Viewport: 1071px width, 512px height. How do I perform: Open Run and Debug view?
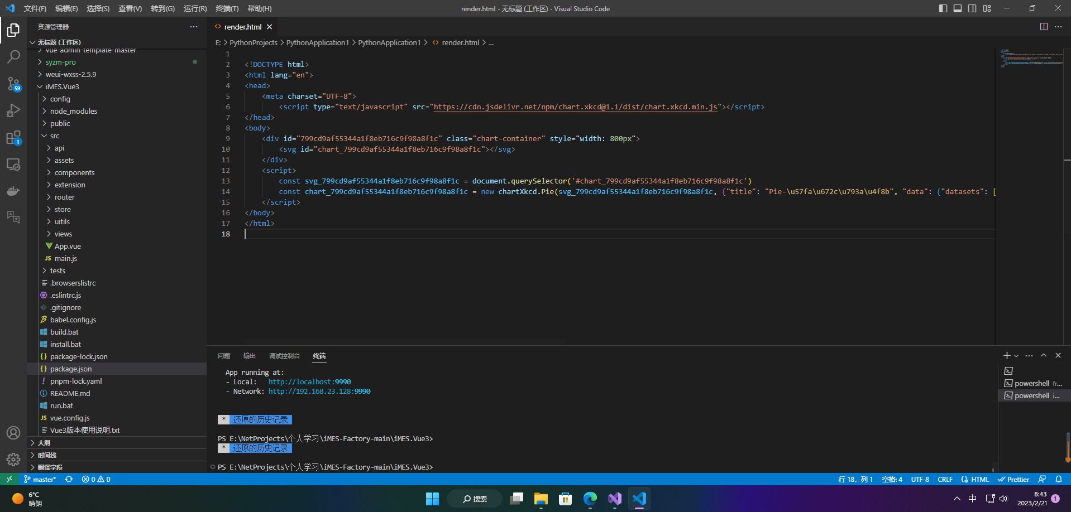point(13,110)
